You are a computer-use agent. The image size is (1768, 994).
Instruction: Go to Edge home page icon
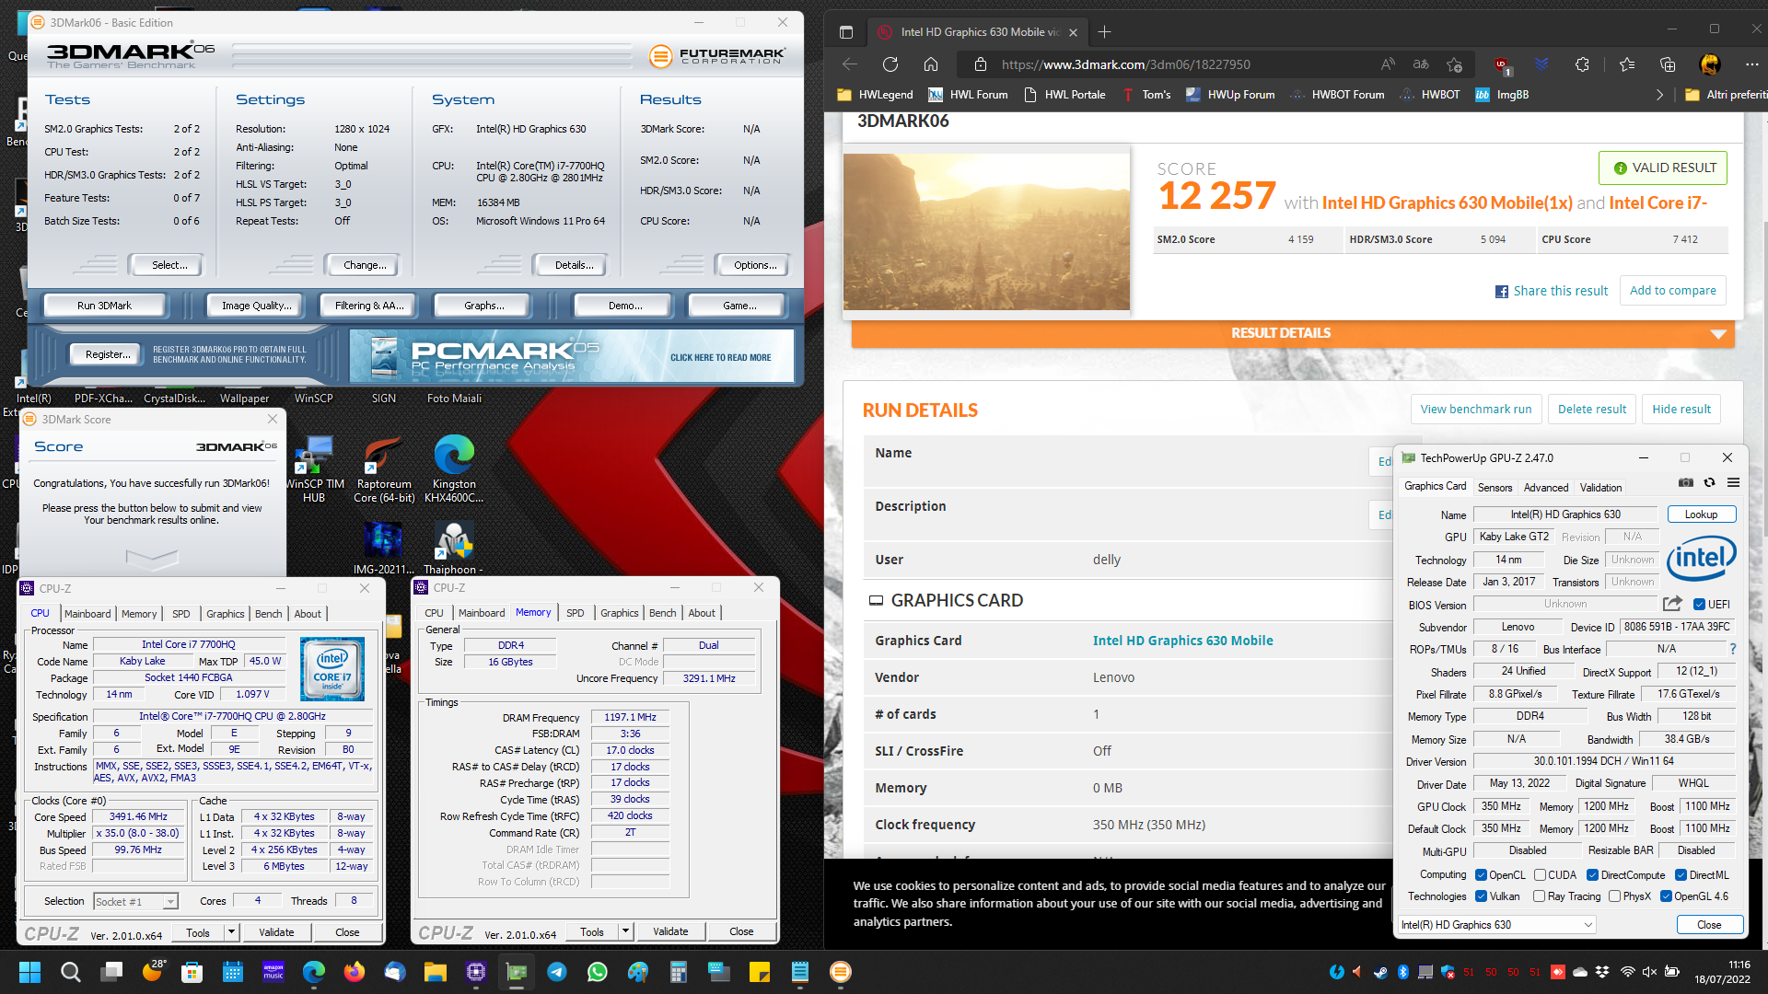click(x=931, y=64)
